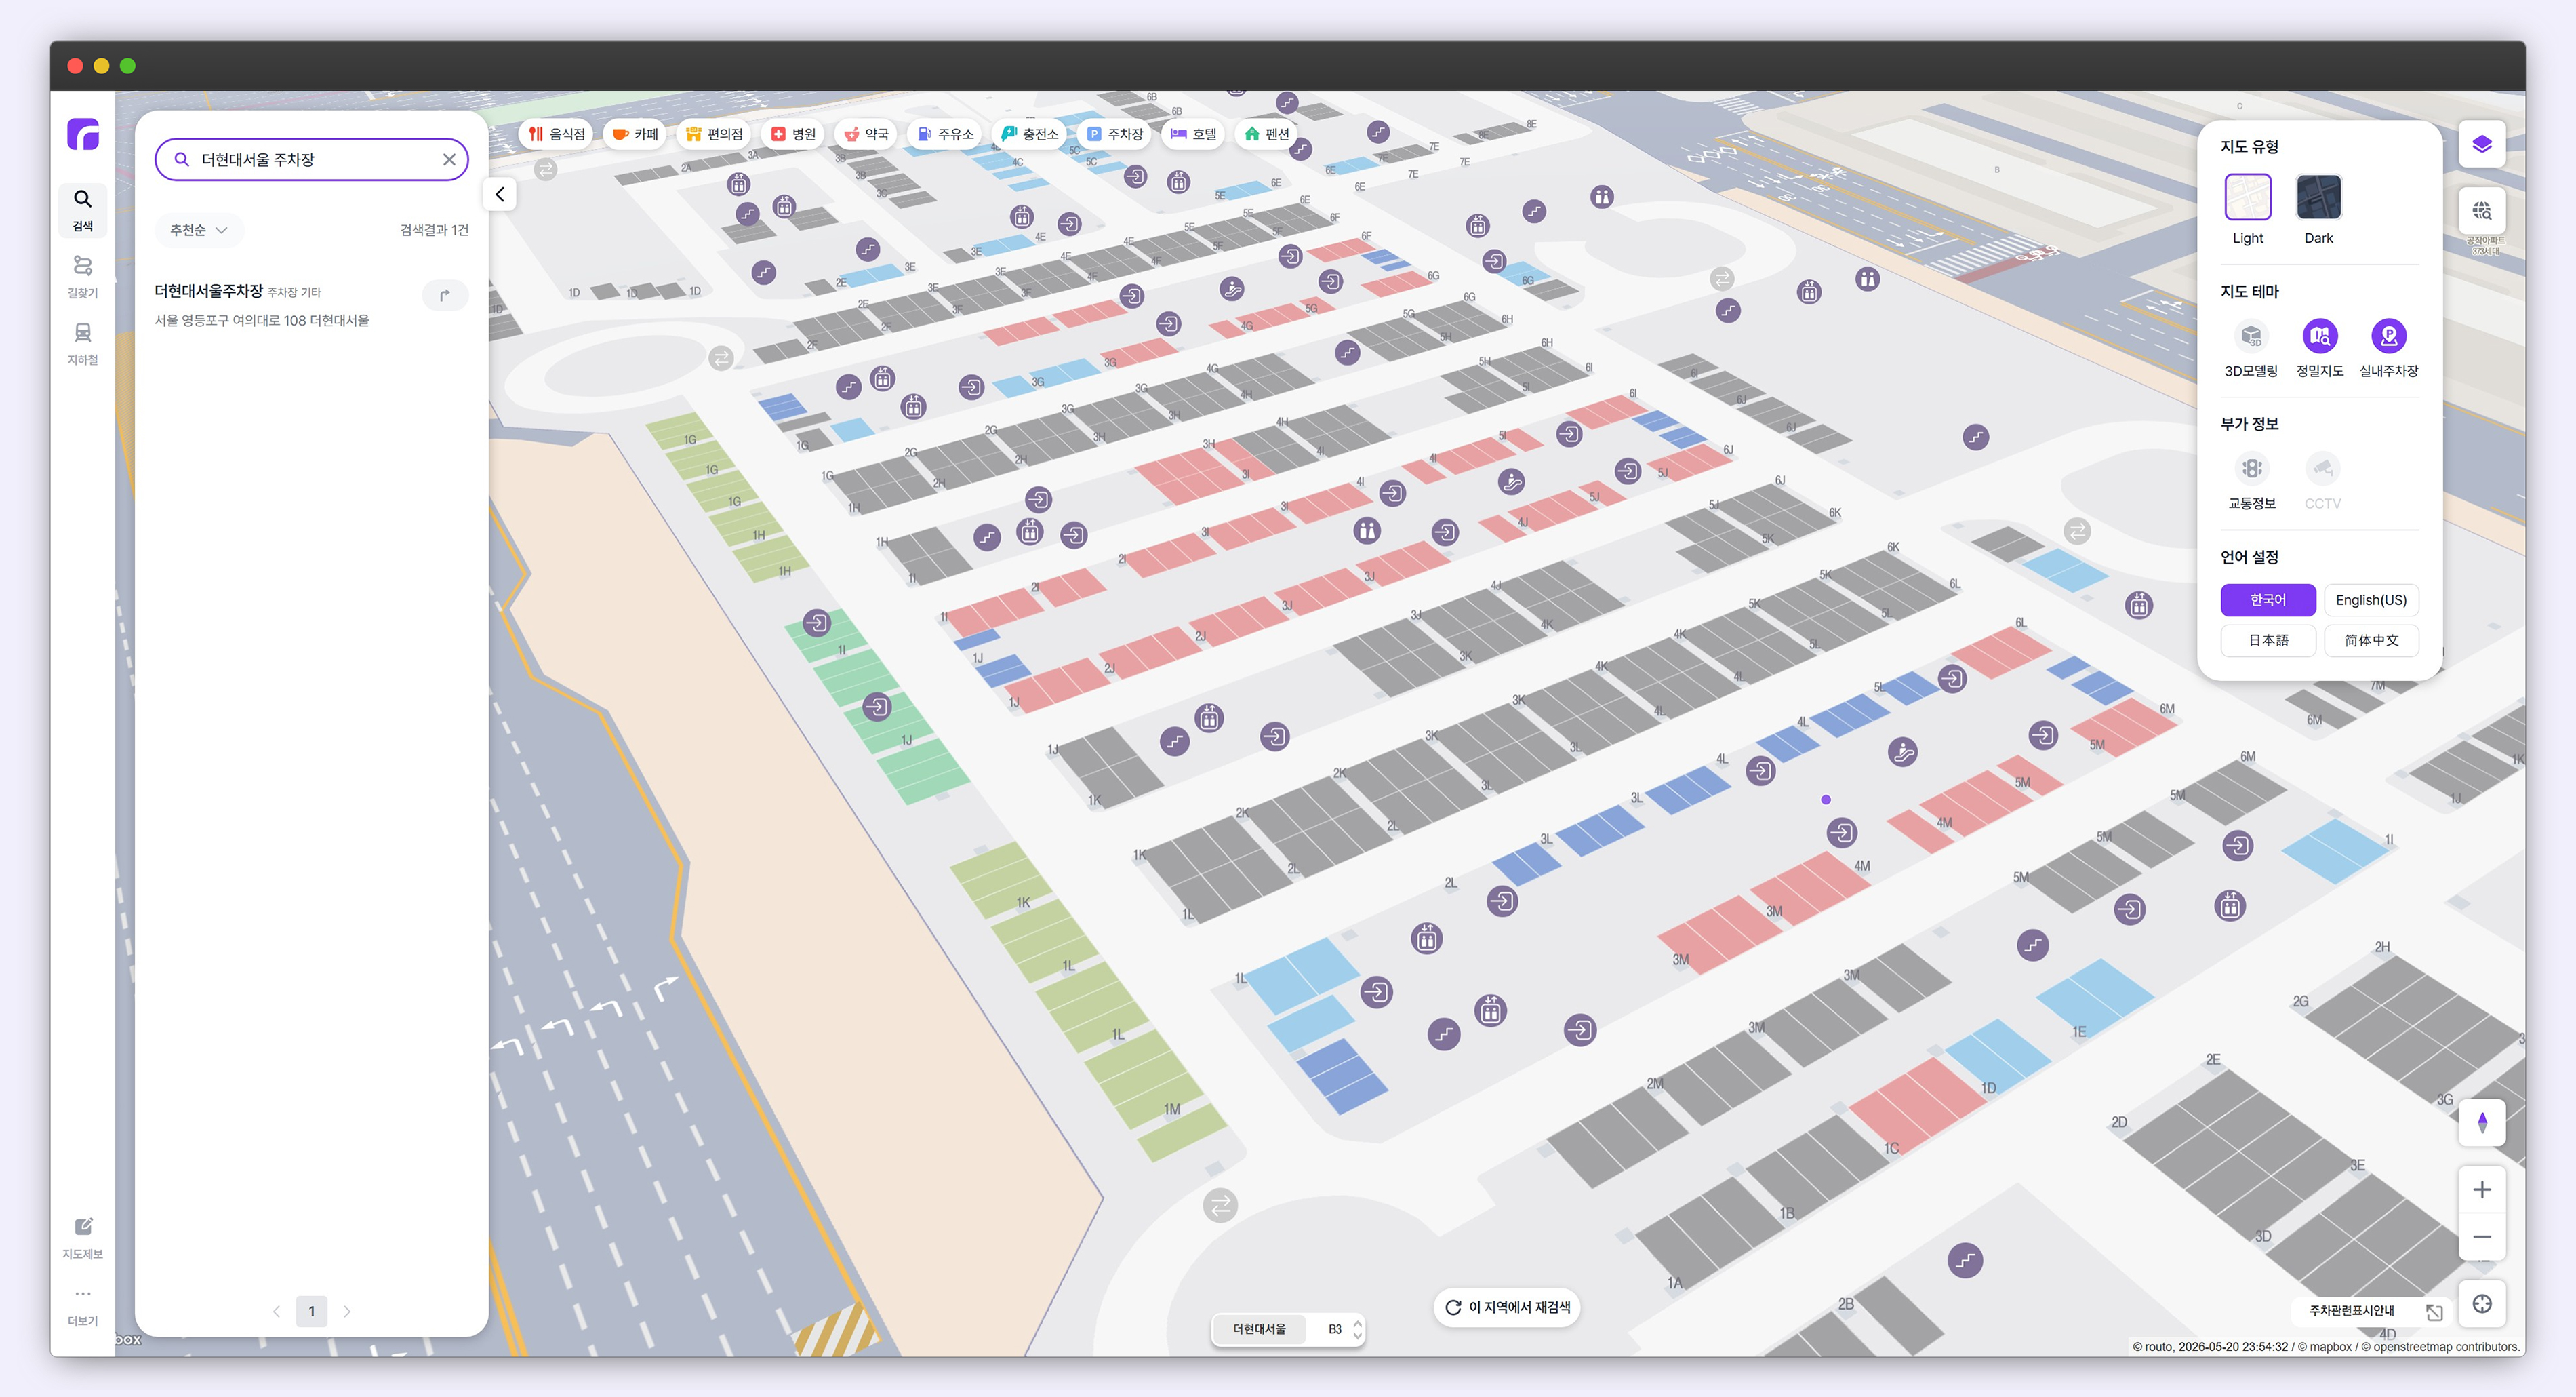This screenshot has width=2576, height=1397.
Task: Click the accessible parking icon near the 4L label
Action: coord(1903,751)
